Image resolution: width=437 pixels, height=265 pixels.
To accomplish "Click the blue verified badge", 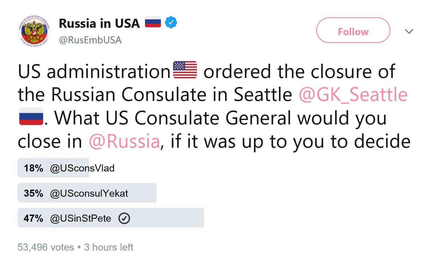I will (171, 23).
